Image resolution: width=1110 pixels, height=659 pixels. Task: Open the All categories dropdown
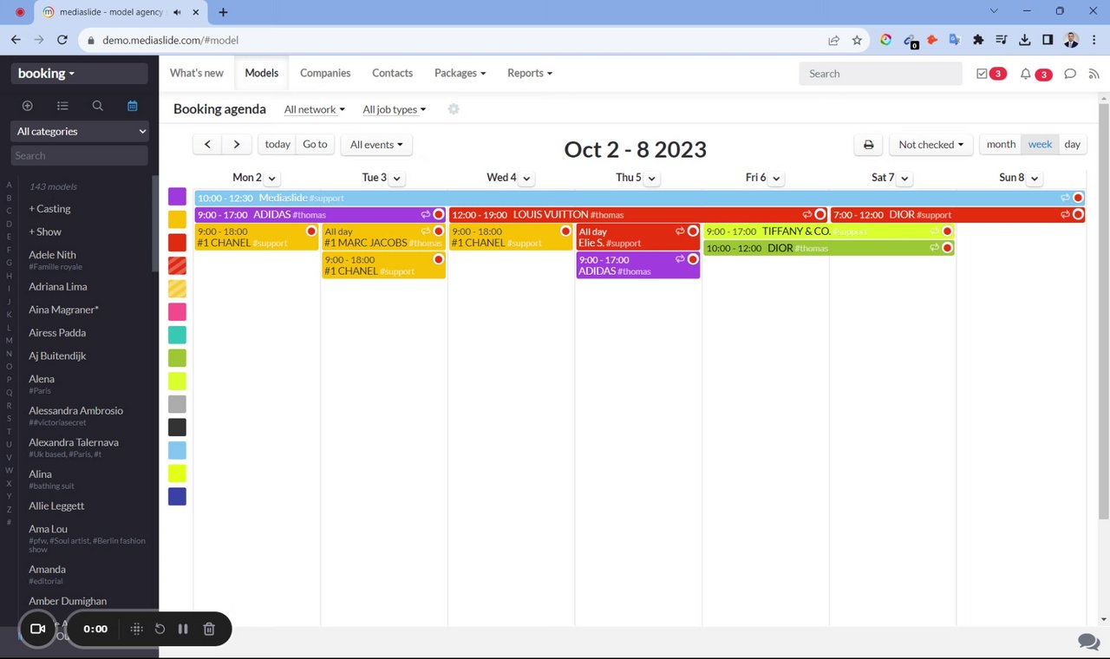click(x=80, y=132)
